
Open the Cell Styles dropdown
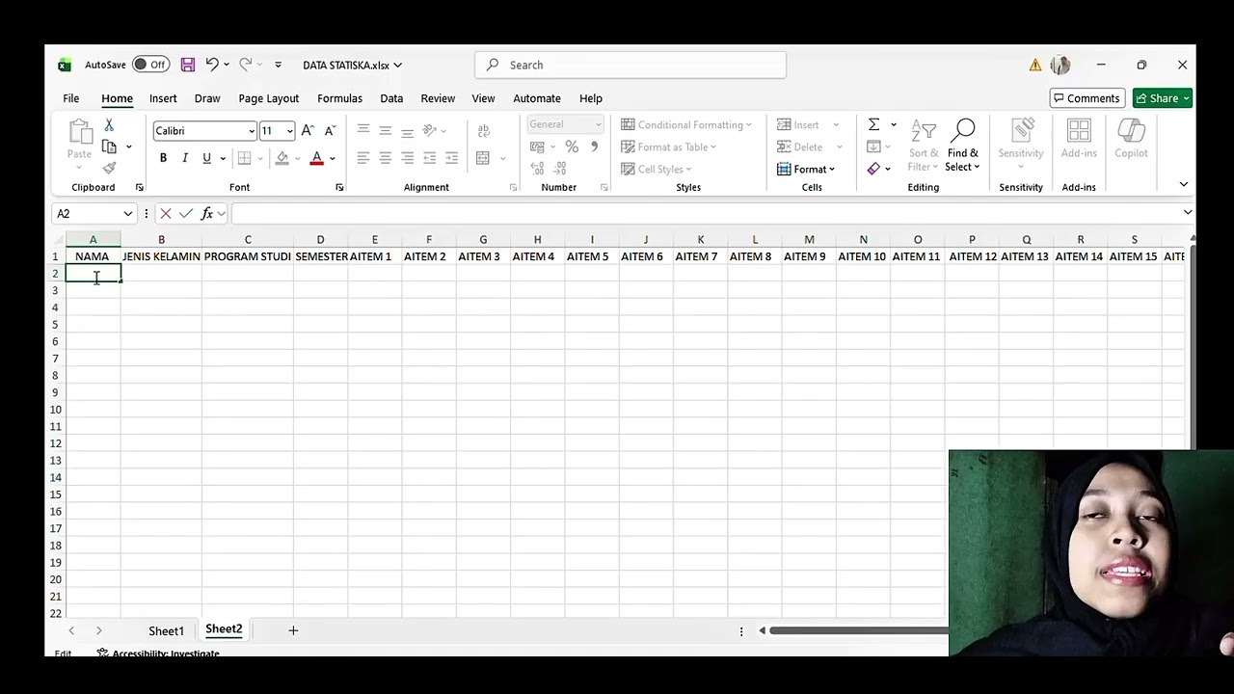tap(657, 169)
